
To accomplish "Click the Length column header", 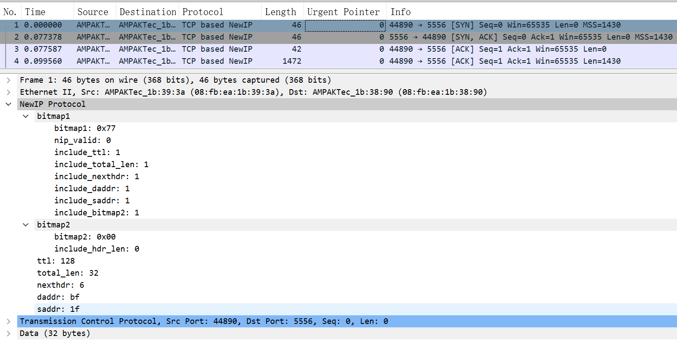I will [280, 12].
